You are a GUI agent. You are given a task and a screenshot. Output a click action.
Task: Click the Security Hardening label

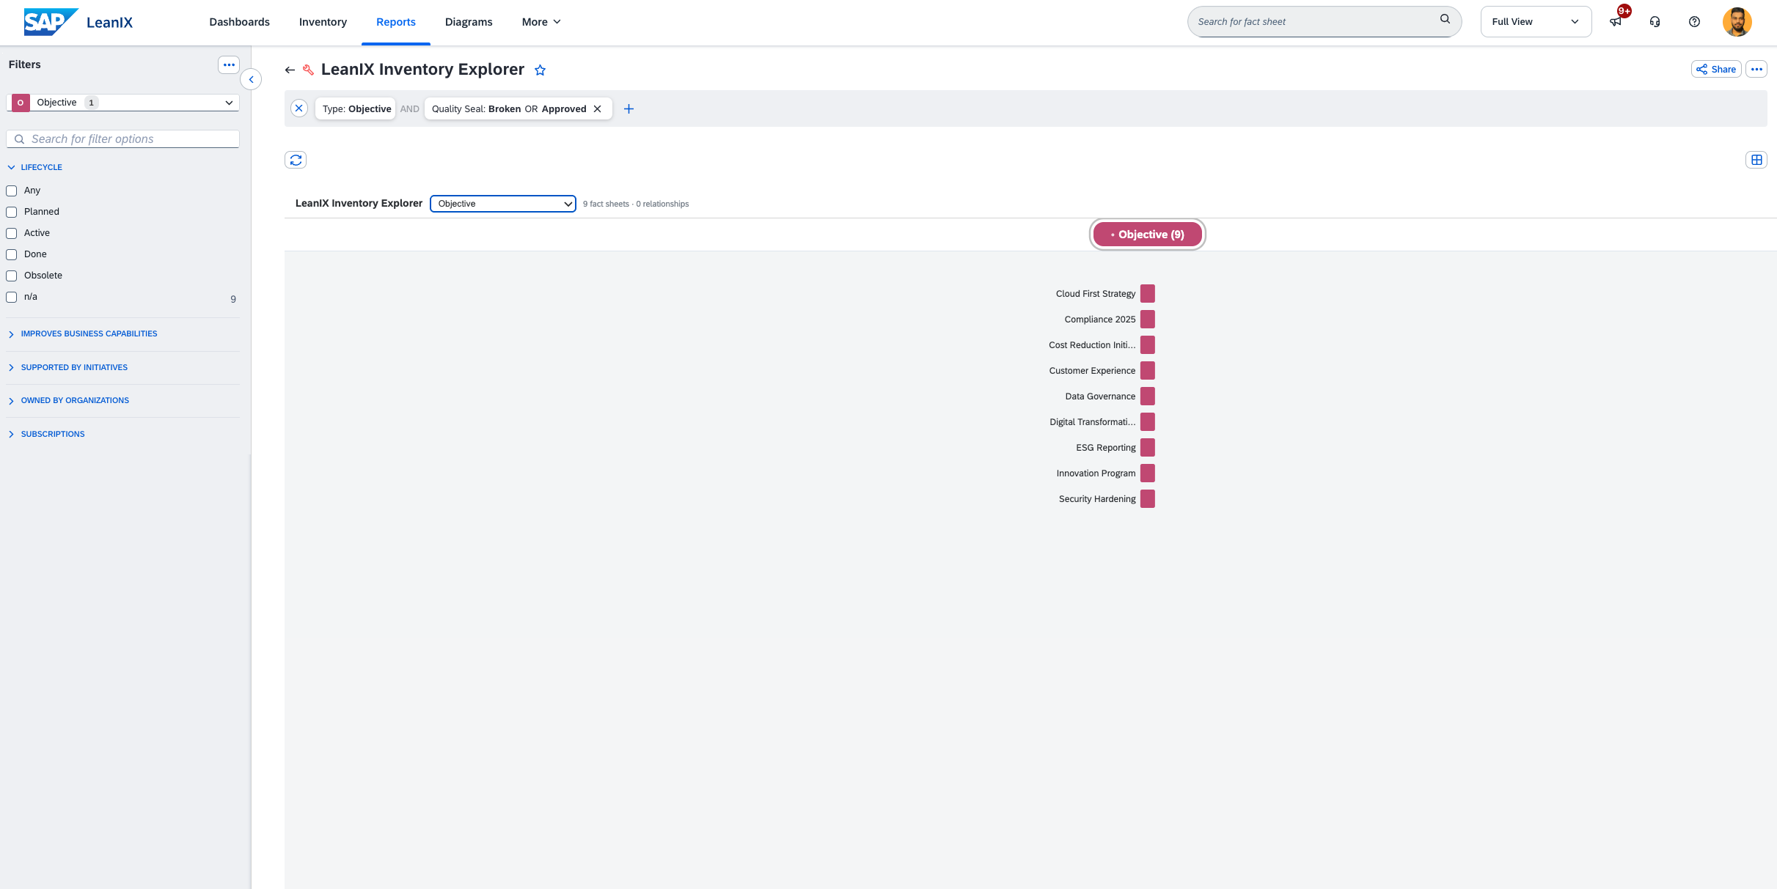point(1097,499)
